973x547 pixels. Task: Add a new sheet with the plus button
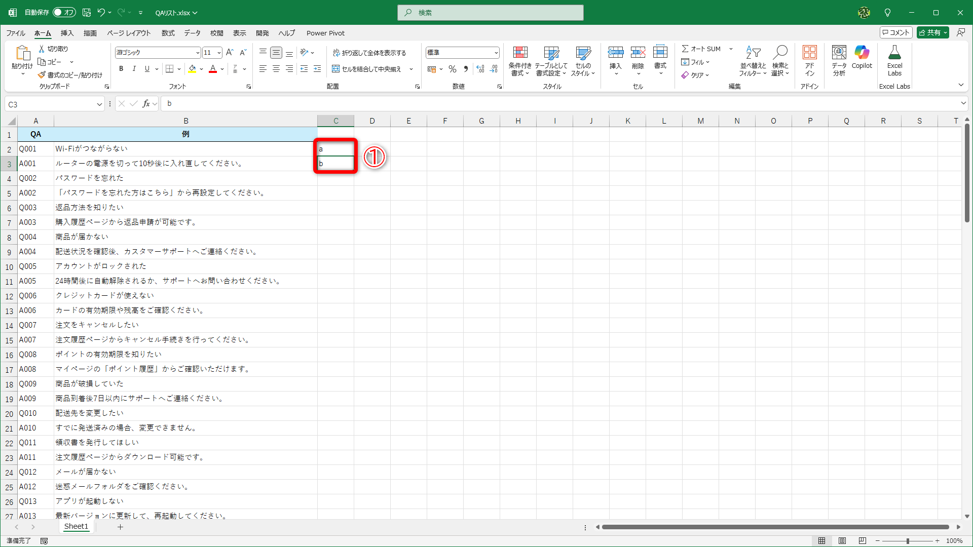[x=120, y=527]
